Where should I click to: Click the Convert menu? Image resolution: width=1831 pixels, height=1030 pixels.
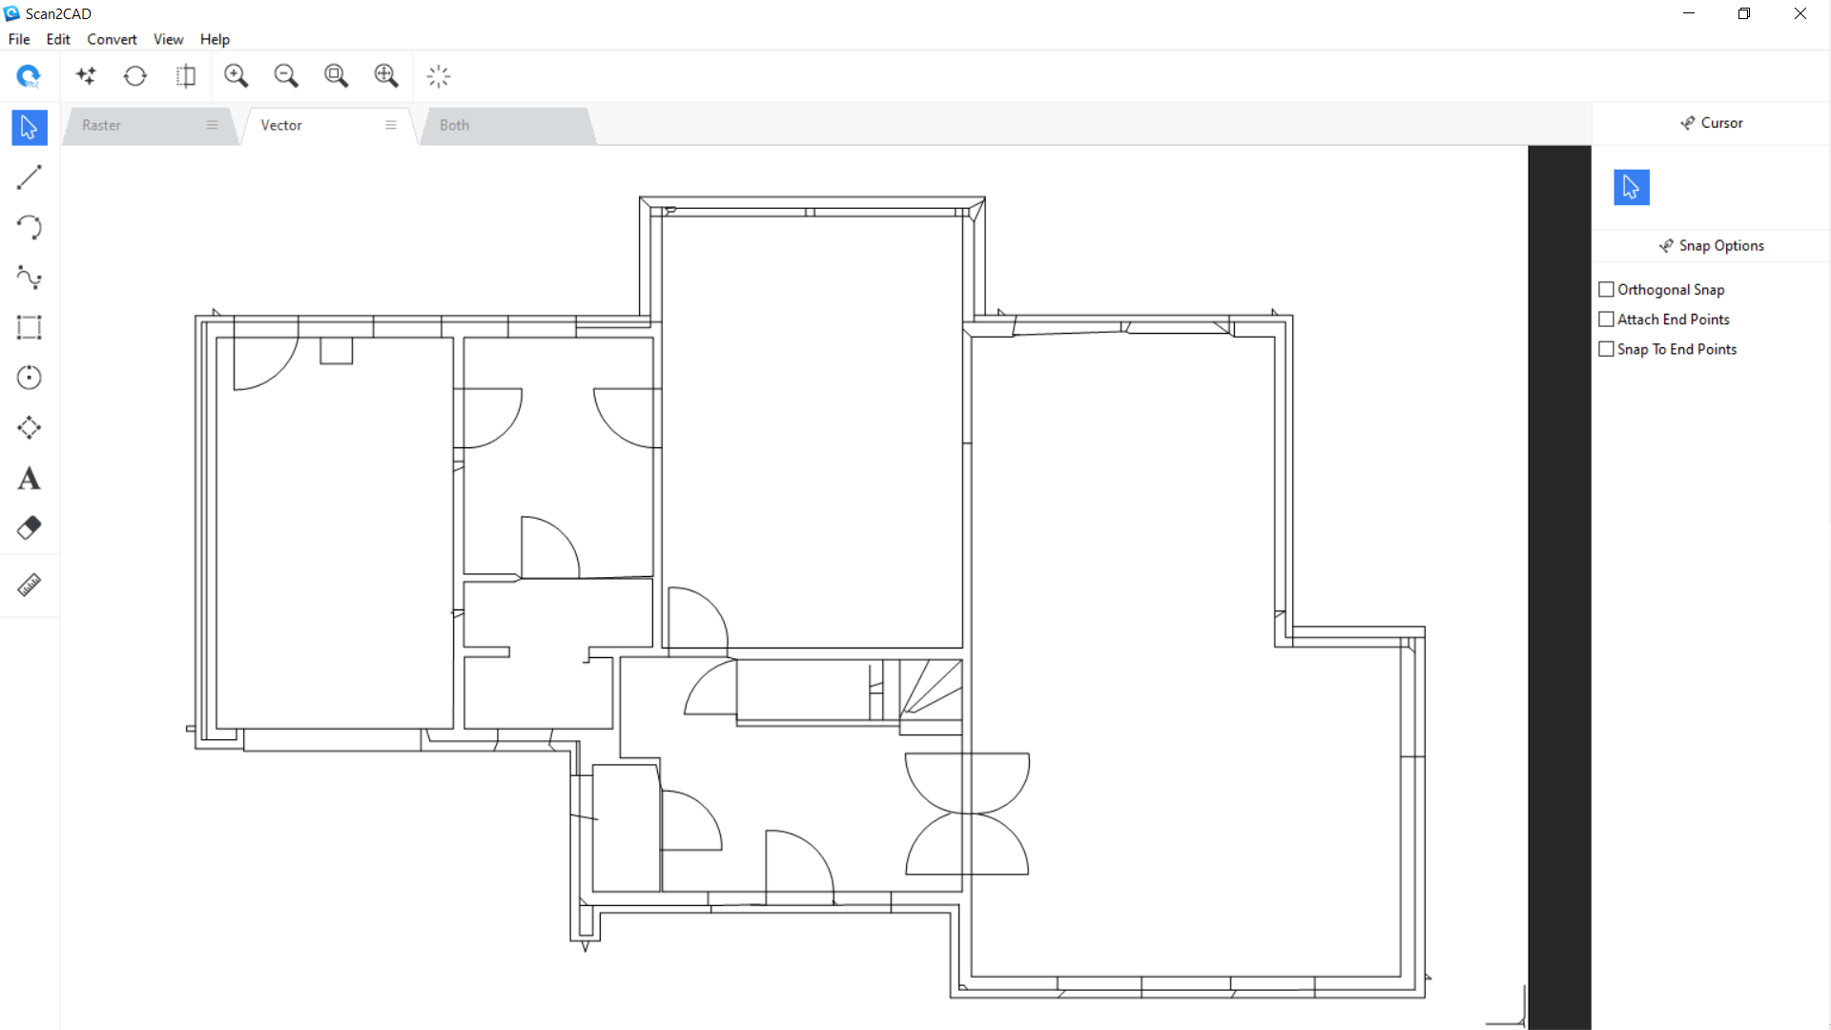tap(112, 39)
